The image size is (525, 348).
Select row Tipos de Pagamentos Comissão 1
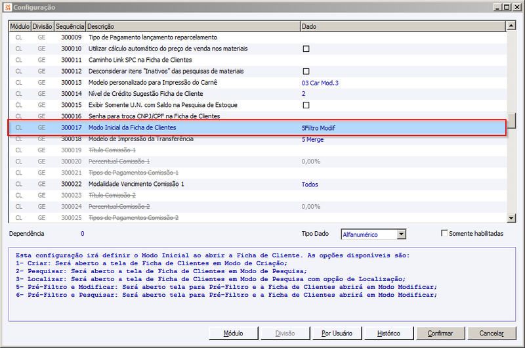[x=257, y=173]
